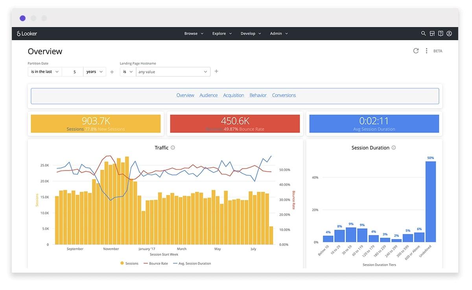
Task: Open the Browse menu
Action: [194, 33]
